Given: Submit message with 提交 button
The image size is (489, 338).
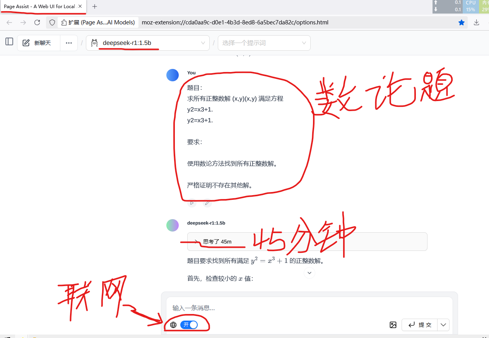Looking at the screenshot, I should (x=420, y=325).
